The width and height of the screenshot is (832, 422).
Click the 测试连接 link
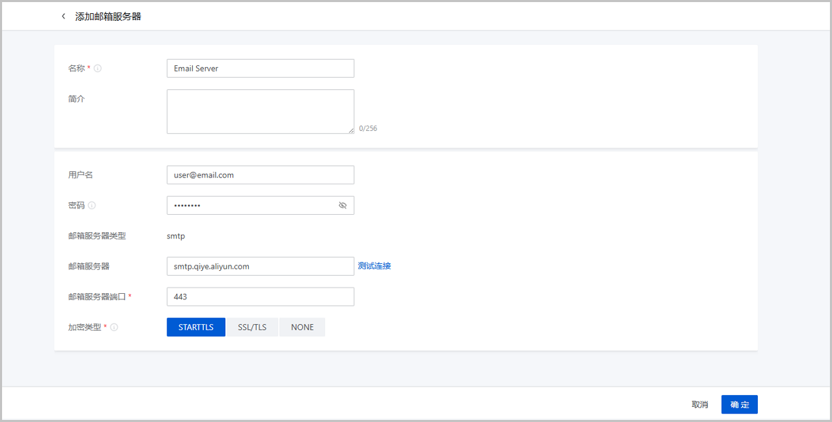(374, 266)
